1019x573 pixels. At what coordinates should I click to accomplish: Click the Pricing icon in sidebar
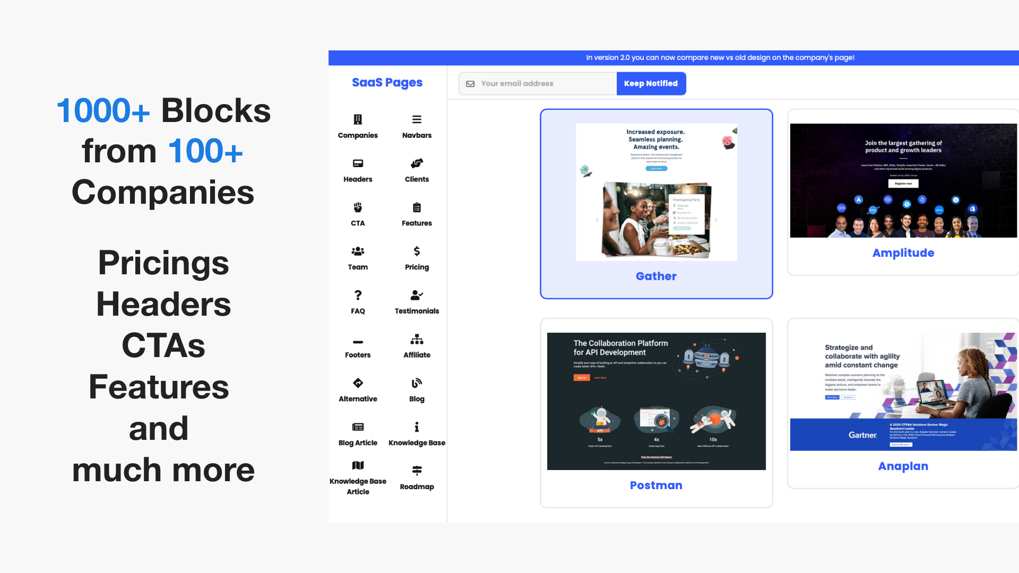417,252
